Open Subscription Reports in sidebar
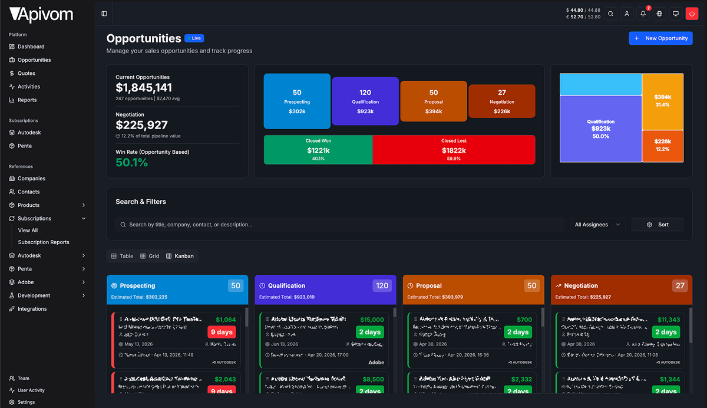This screenshot has height=408, width=707. click(44, 242)
